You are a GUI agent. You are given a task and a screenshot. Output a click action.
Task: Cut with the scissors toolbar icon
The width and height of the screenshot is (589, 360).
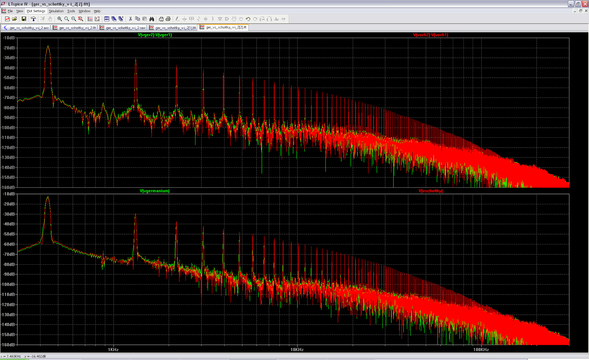[x=130, y=19]
